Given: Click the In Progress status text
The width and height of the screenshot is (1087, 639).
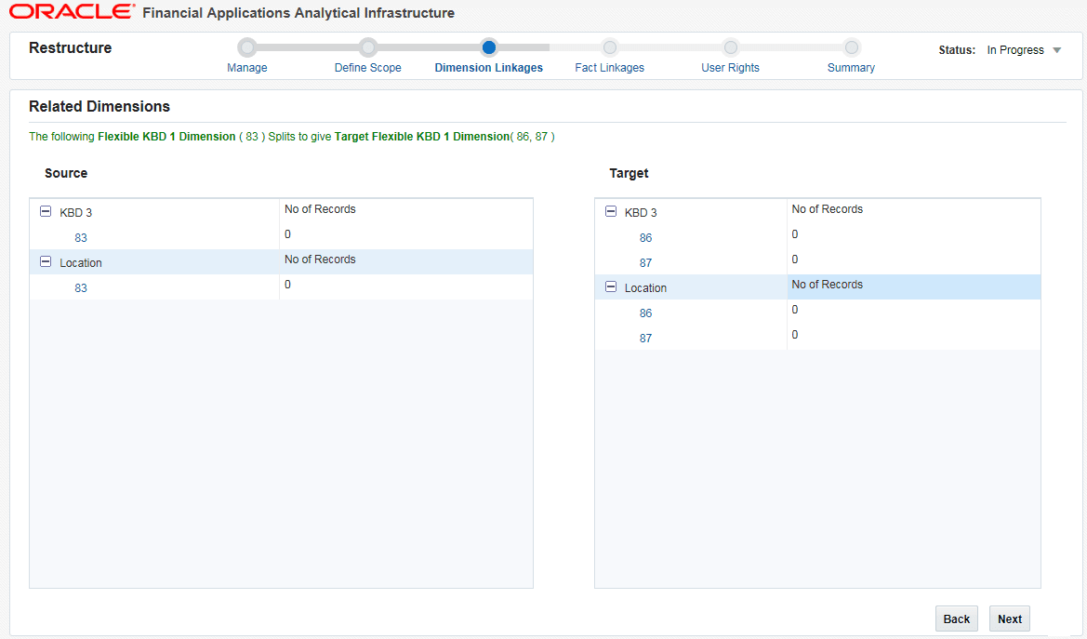Looking at the screenshot, I should (x=1015, y=50).
